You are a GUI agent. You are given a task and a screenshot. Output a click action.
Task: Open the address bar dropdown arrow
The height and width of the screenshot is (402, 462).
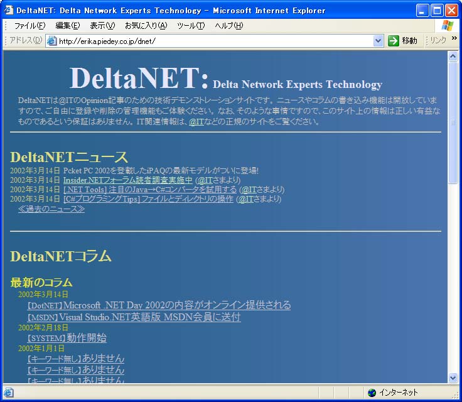click(x=378, y=41)
